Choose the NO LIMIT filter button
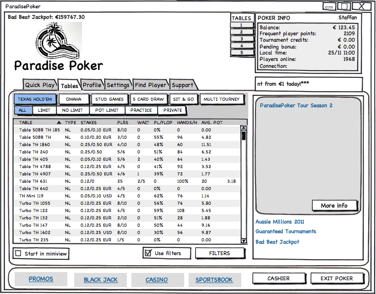The width and height of the screenshot is (376, 294). pyautogui.click(x=72, y=110)
